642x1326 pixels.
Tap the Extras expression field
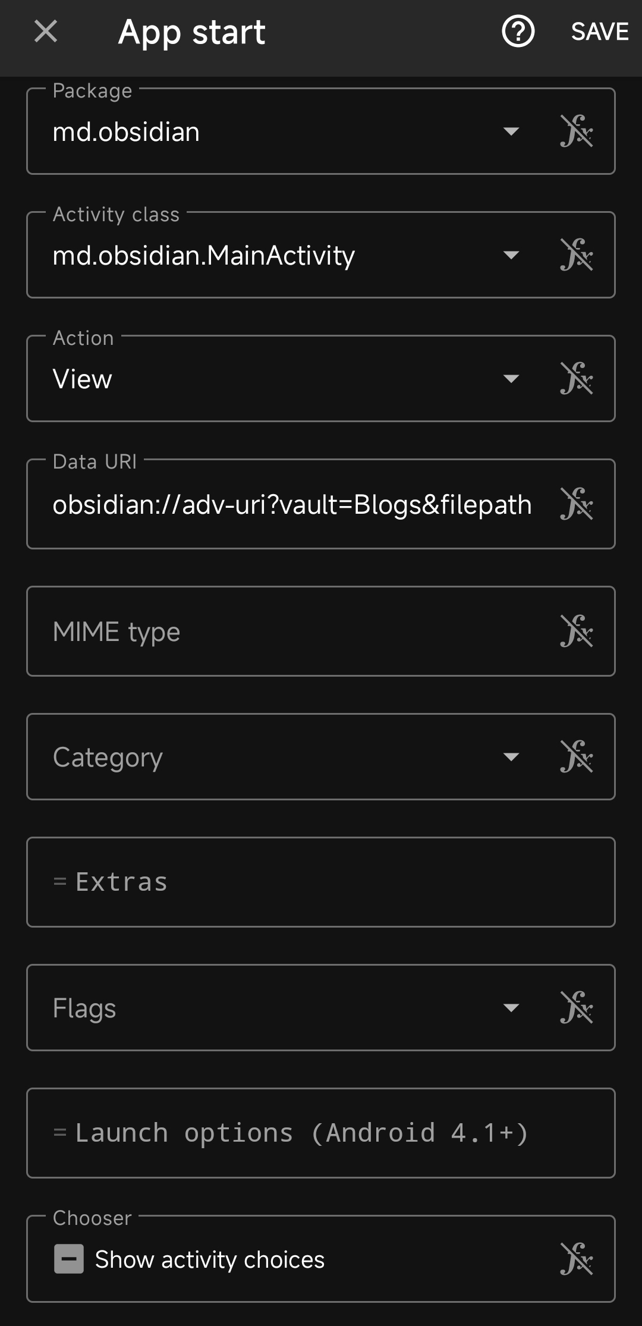coord(321,882)
